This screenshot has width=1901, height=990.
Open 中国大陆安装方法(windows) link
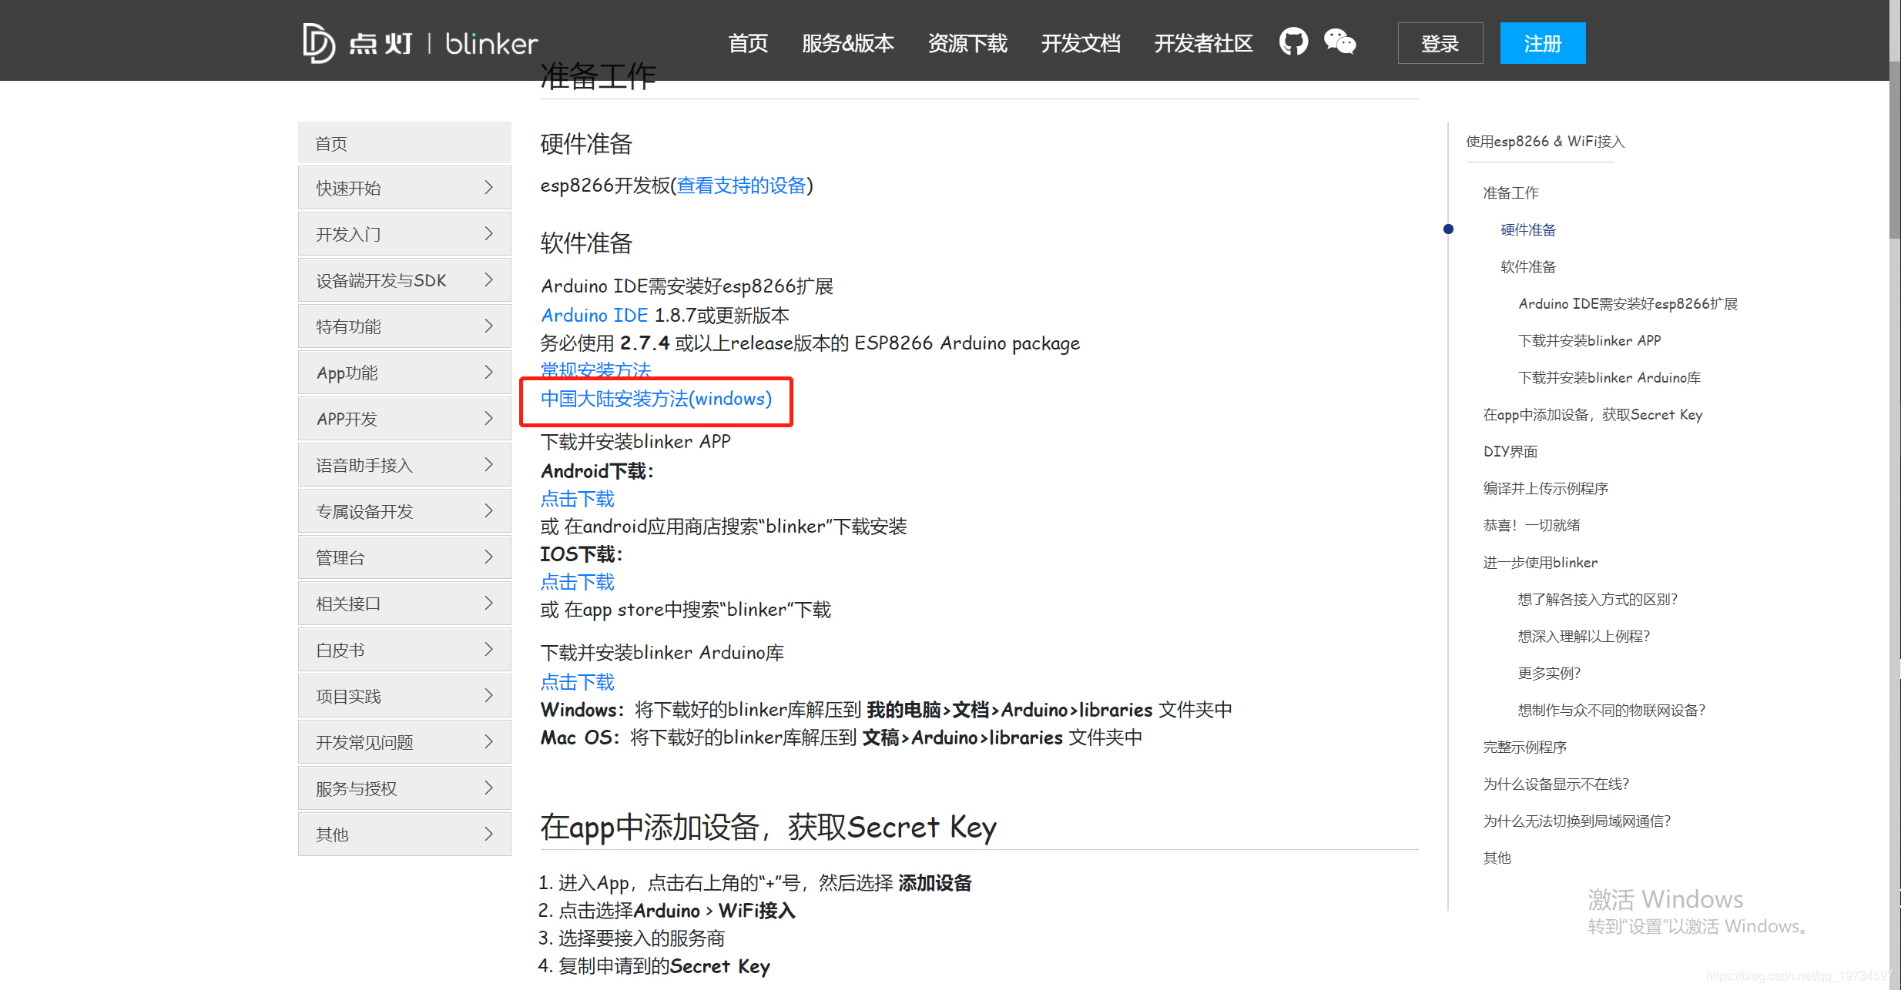(x=655, y=399)
